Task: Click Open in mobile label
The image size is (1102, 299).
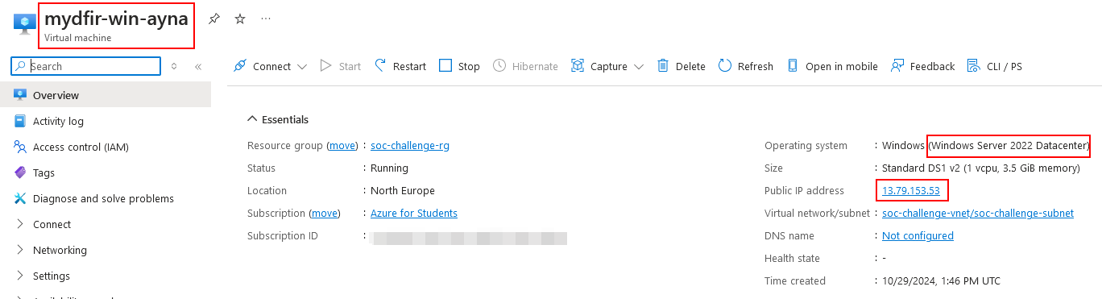Action: coord(842,67)
